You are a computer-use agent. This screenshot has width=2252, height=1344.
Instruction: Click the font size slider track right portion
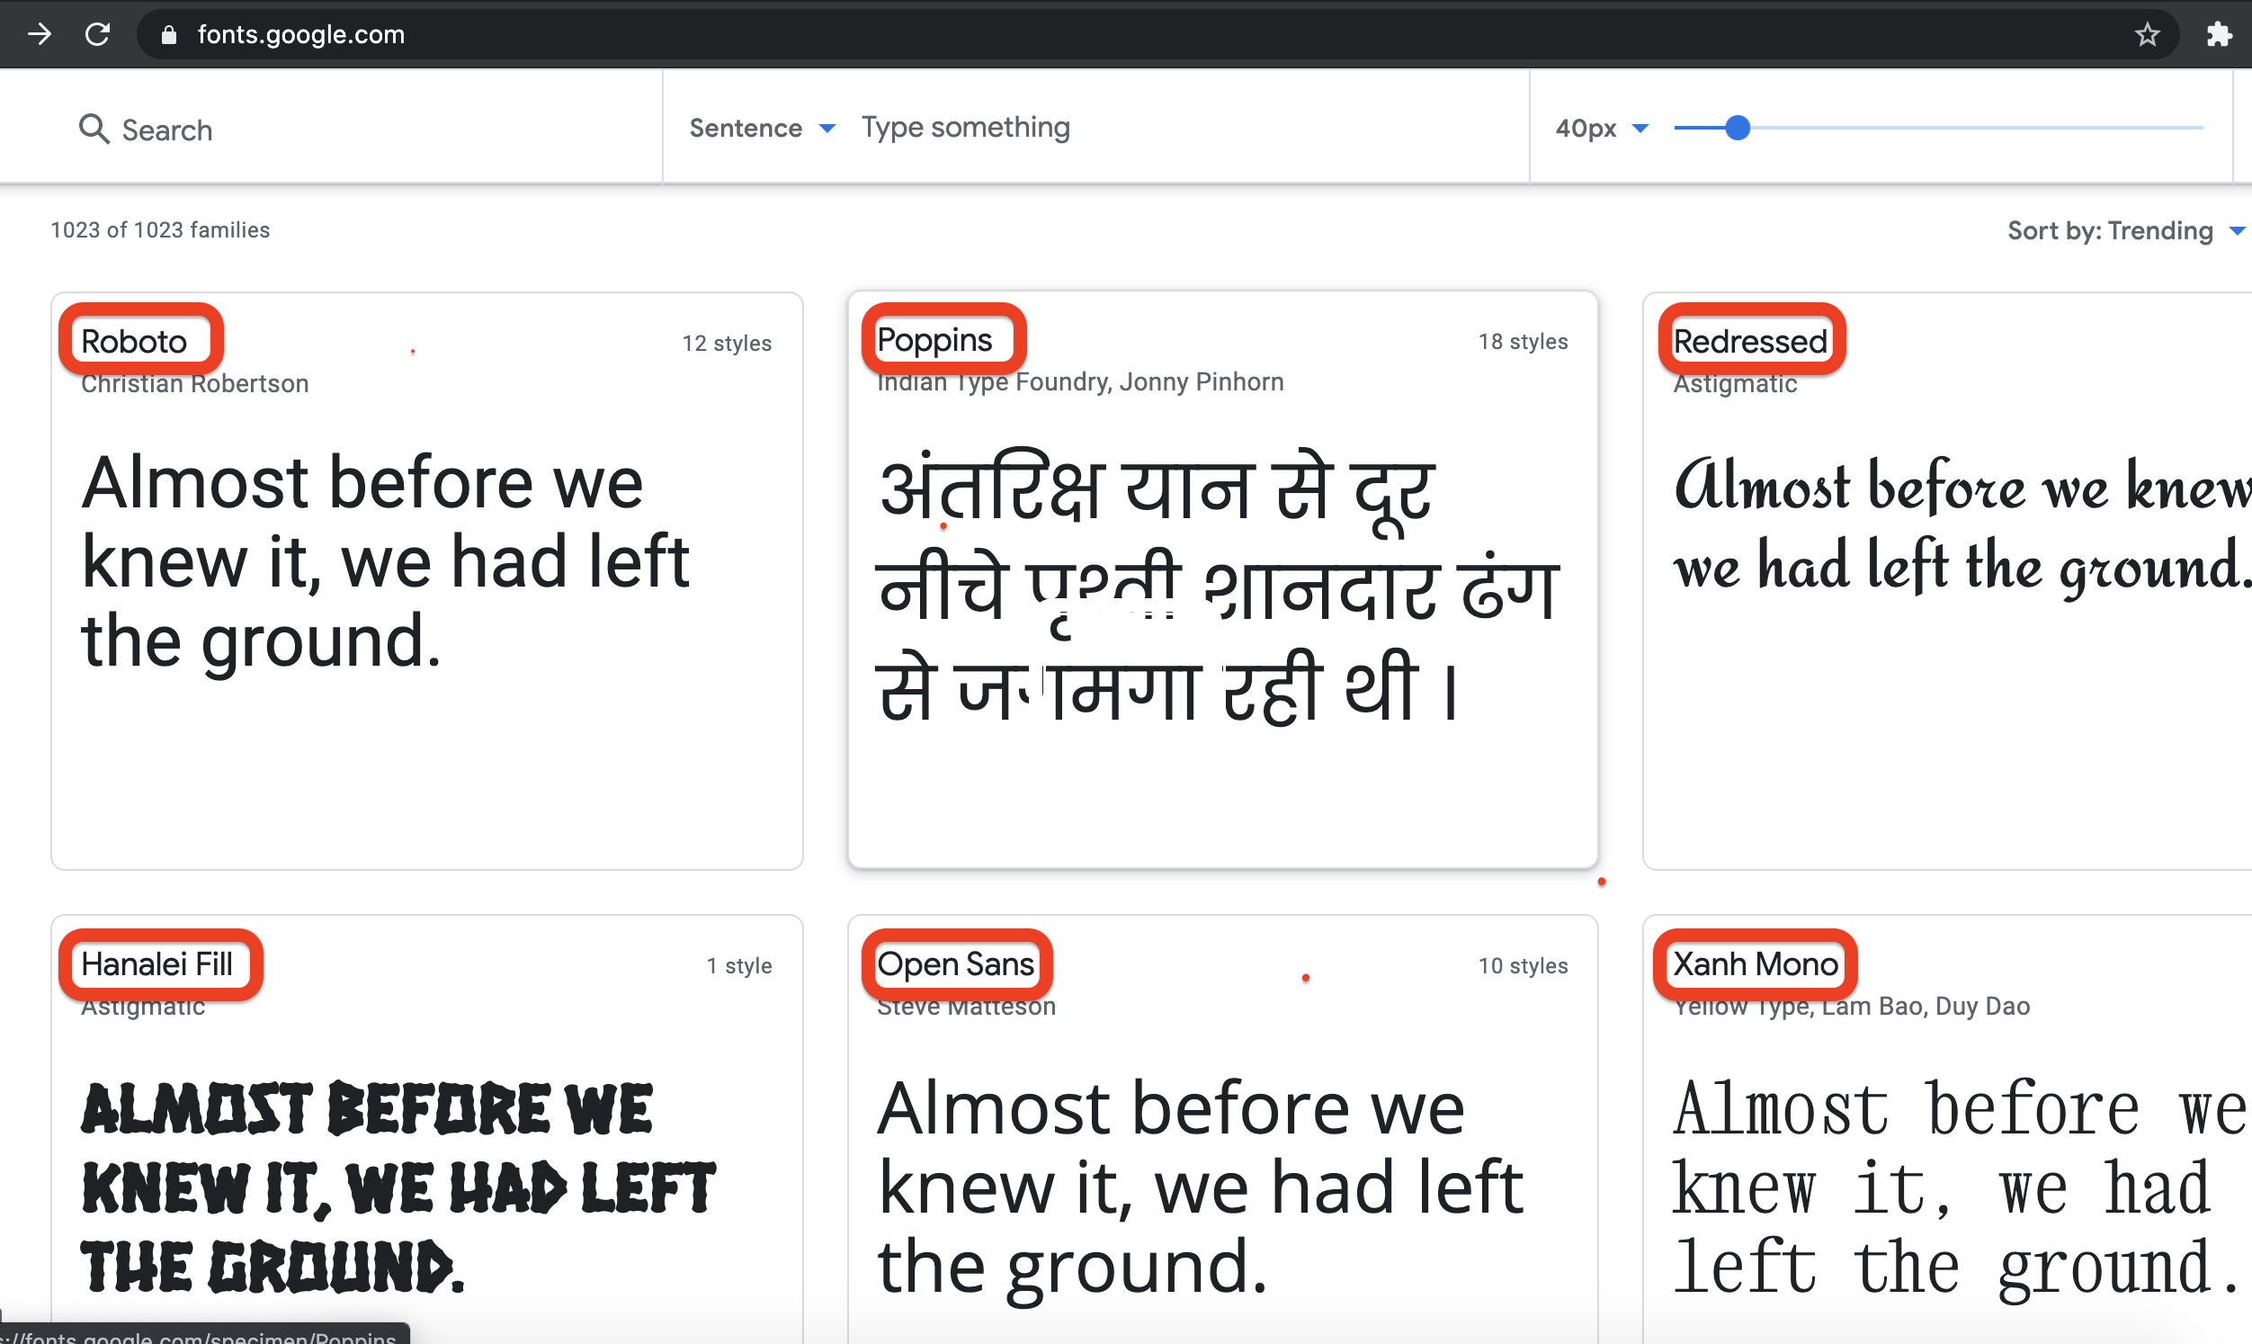tap(1977, 128)
